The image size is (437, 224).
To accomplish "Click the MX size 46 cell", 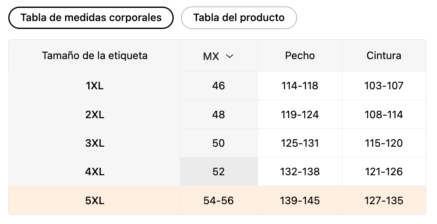I will point(218,86).
